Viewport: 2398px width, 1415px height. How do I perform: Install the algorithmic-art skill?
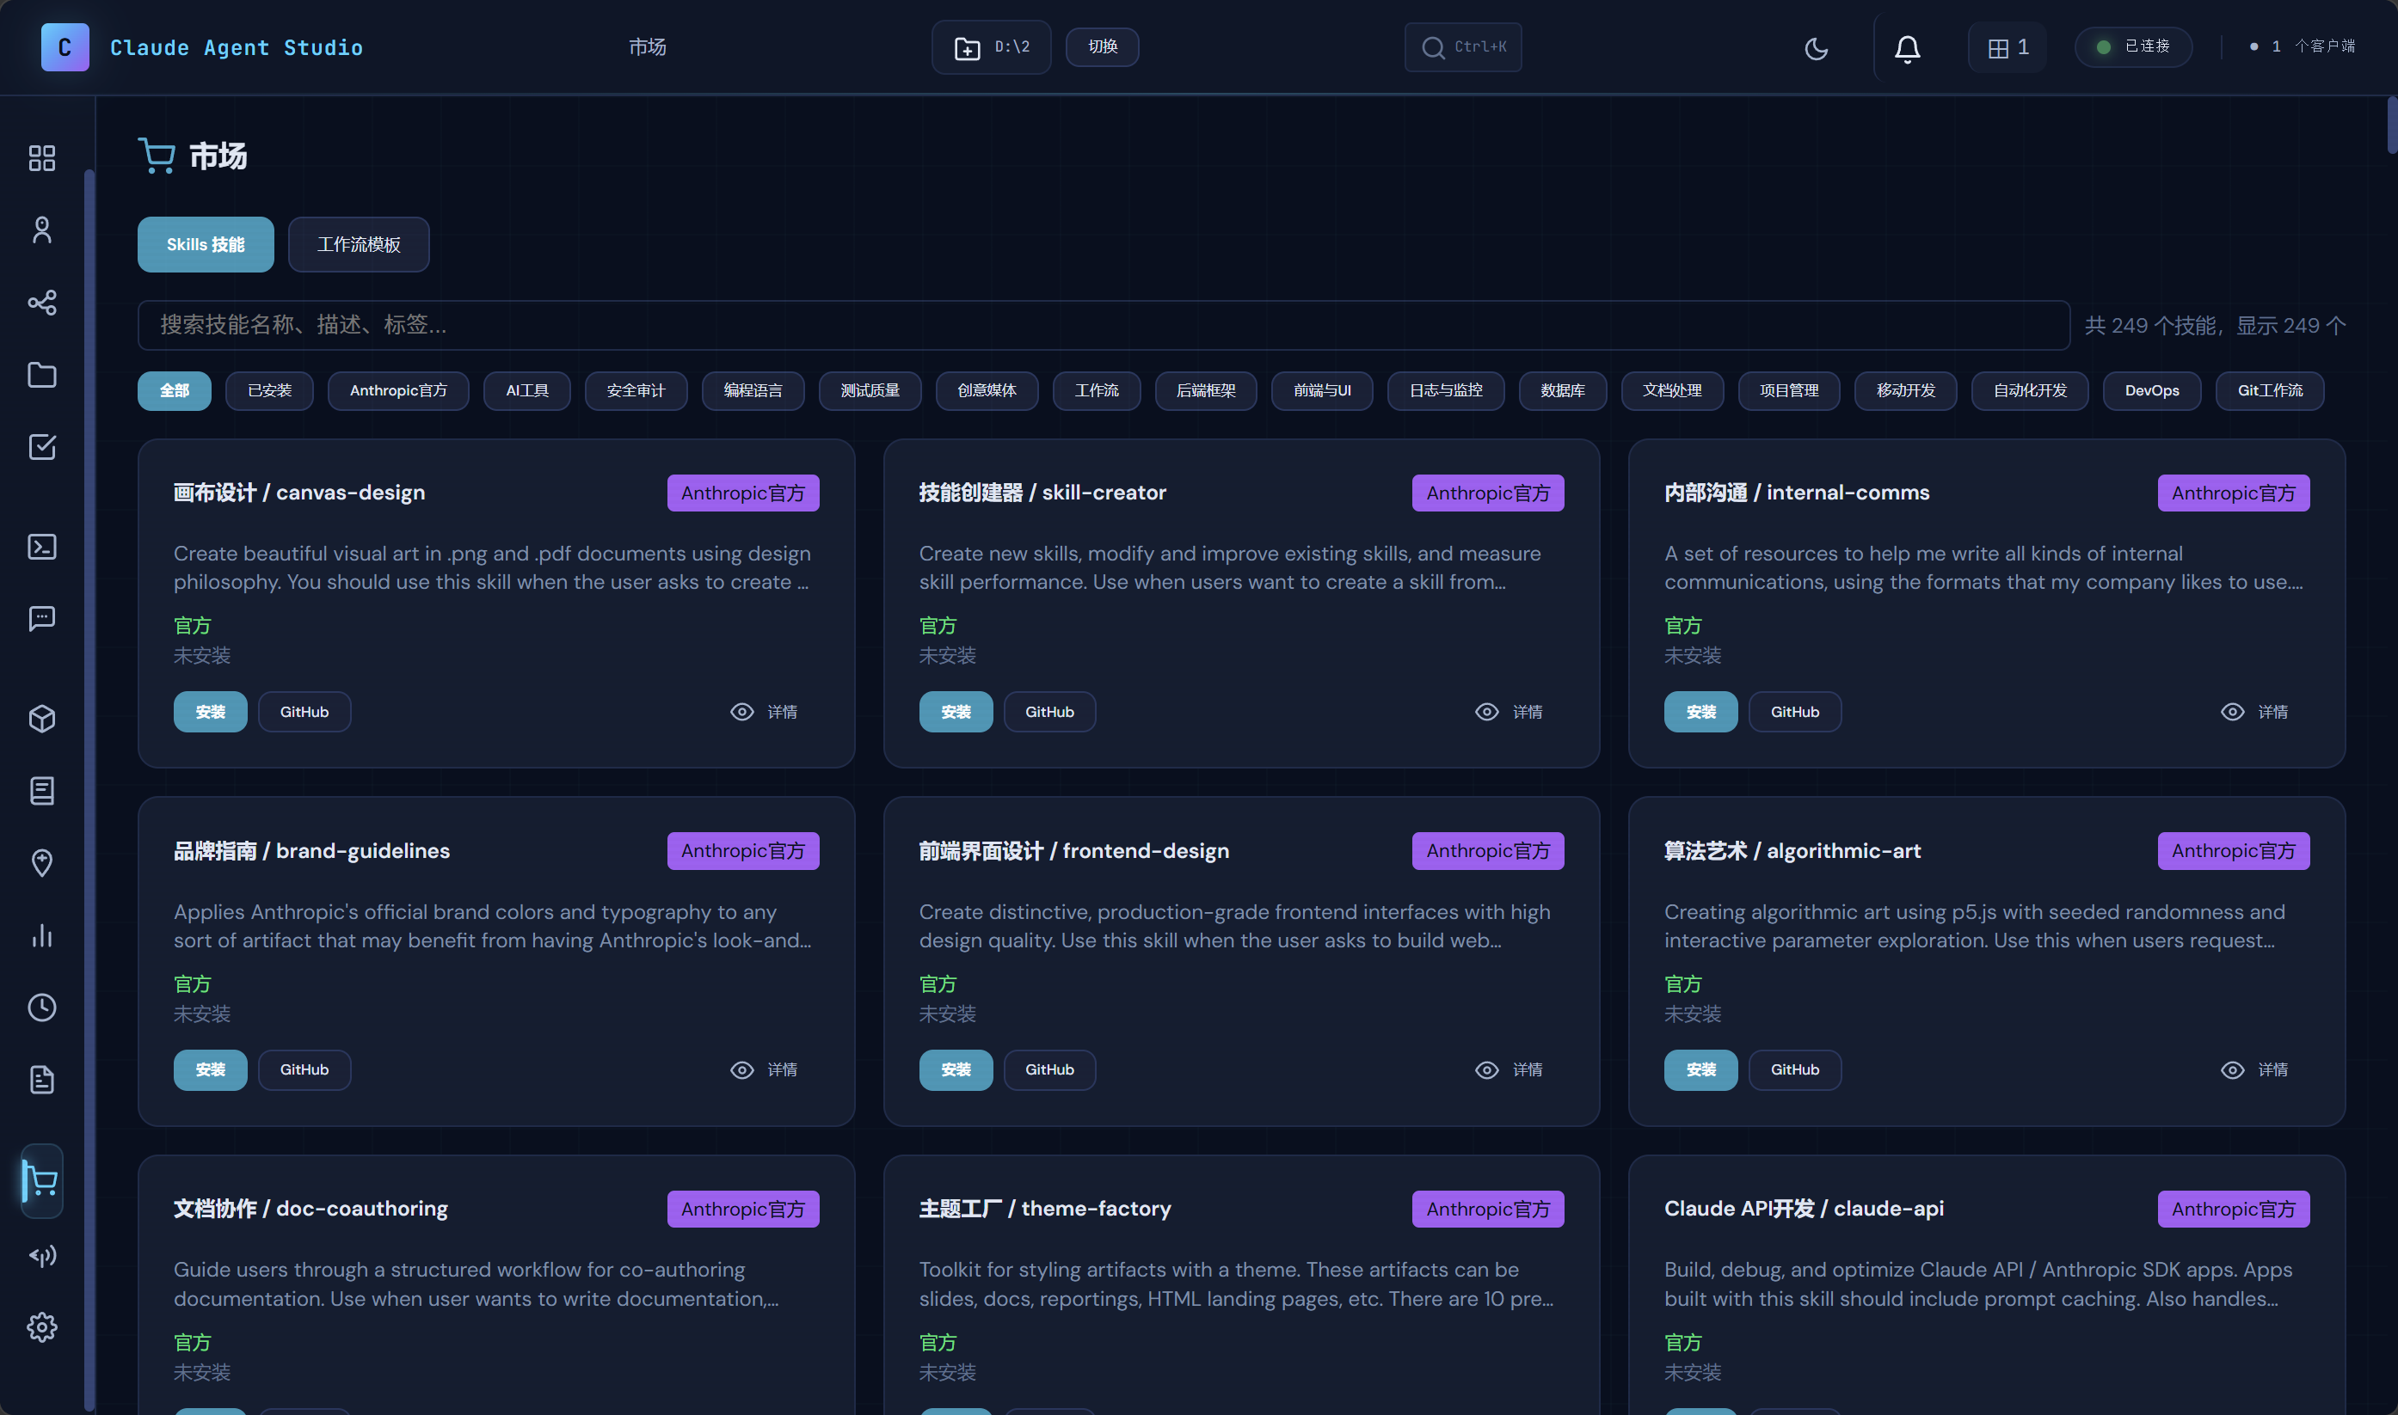[1701, 1069]
